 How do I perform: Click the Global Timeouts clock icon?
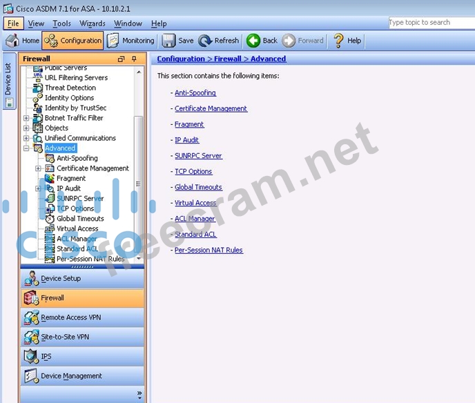pos(50,219)
